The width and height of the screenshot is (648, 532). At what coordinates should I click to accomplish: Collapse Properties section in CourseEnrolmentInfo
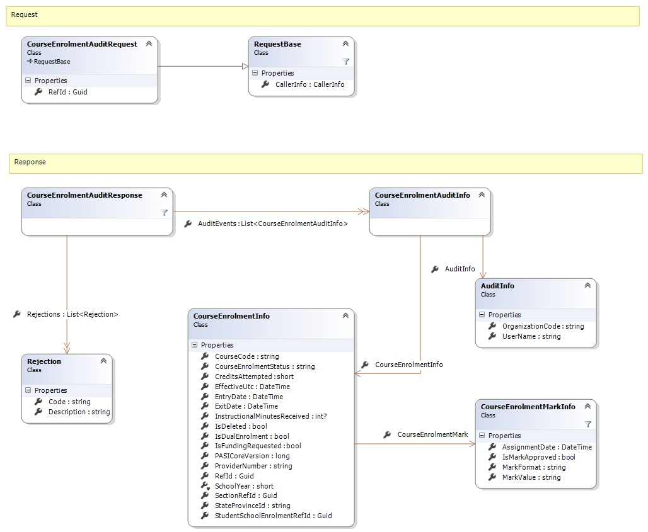(194, 345)
